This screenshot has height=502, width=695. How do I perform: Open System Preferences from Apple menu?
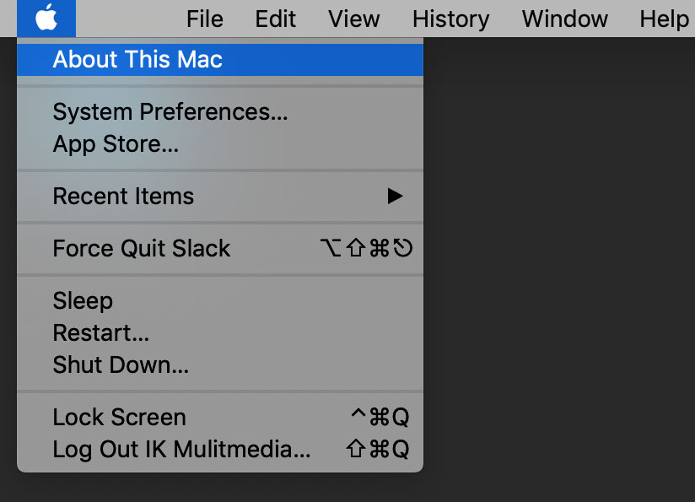[x=170, y=112]
